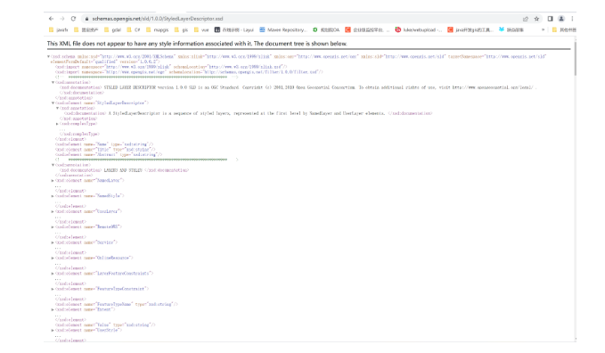Open the gdal bookmark folder
The image size is (605, 353).
click(x=112, y=29)
